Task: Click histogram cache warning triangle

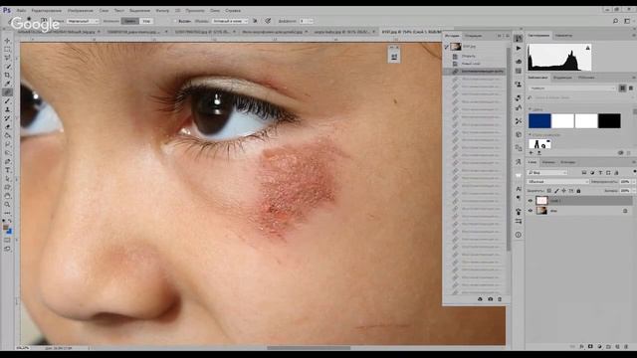Action: pos(587,48)
